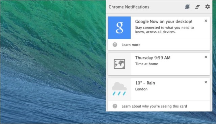Click the London location text

141,89
